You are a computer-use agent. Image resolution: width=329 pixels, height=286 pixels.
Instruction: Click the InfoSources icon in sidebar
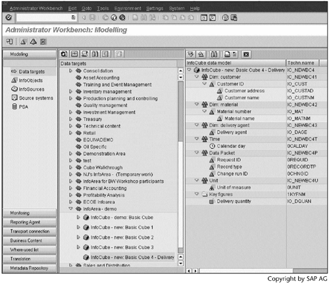click(14, 89)
